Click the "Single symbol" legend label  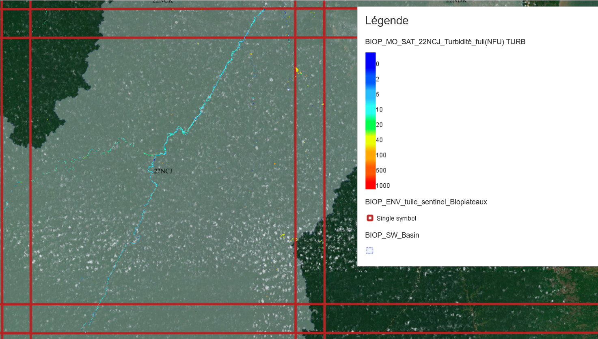(396, 219)
